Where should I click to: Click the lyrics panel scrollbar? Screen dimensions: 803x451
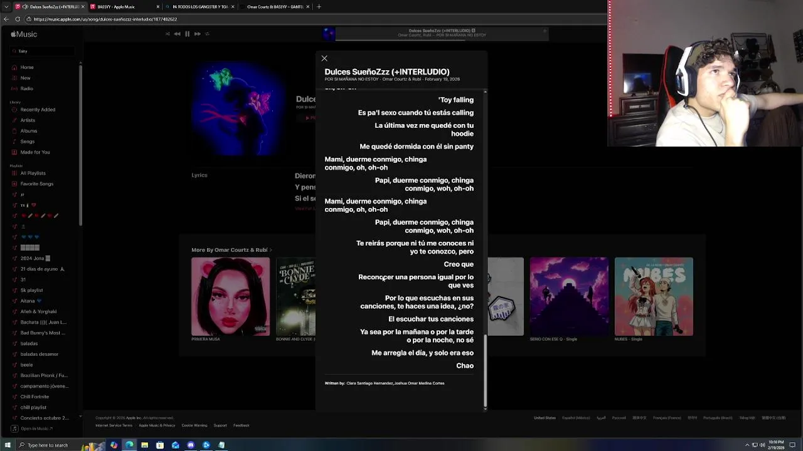(x=485, y=371)
